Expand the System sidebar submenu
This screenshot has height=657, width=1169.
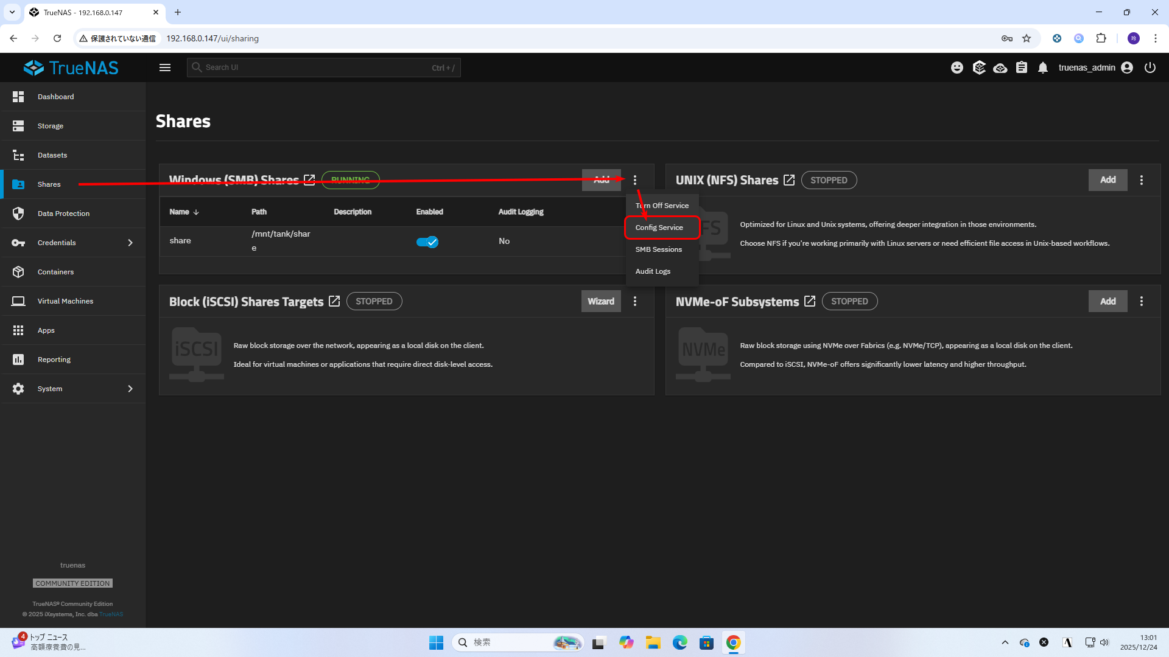pos(130,389)
